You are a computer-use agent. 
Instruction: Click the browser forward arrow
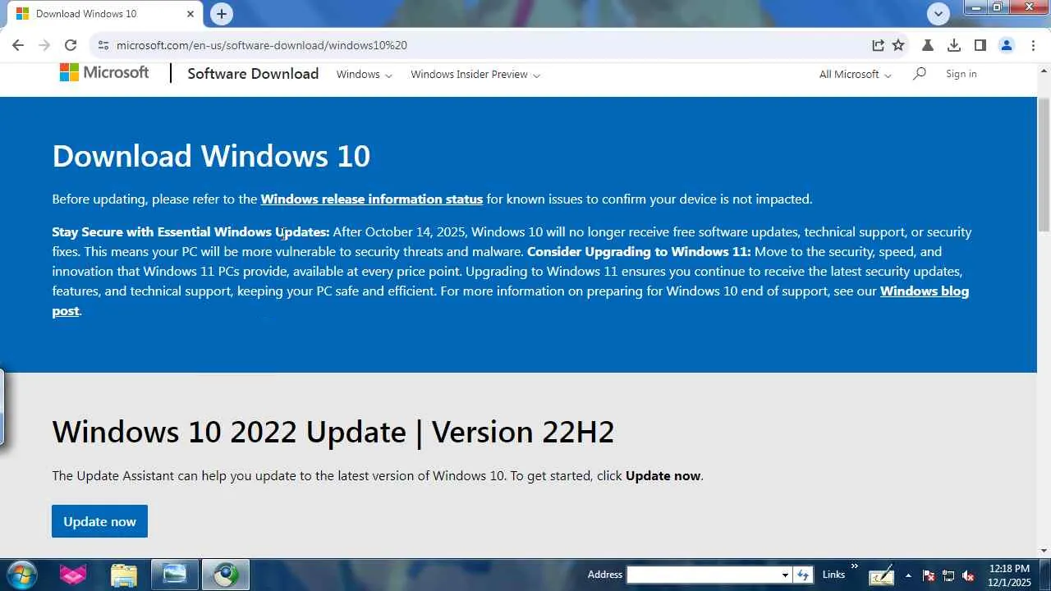click(x=44, y=45)
